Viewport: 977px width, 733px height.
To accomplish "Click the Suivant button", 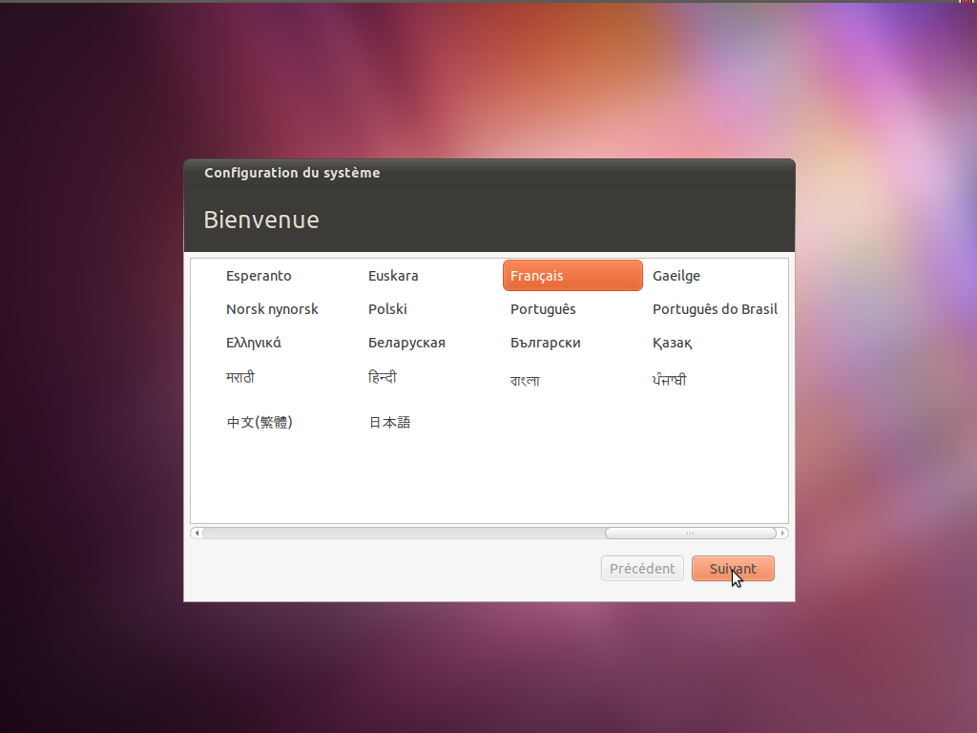I will point(733,569).
